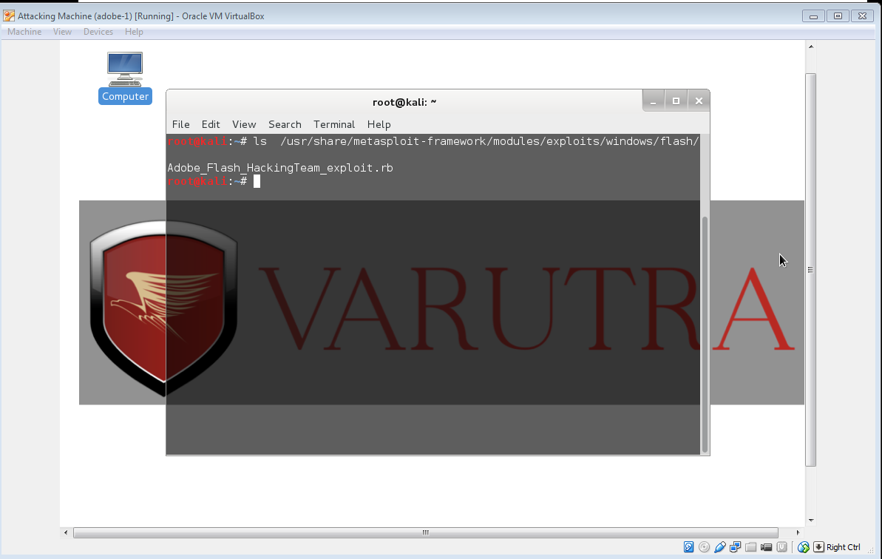Open terminal Search menu
Screen dimensions: 882x559
(x=285, y=124)
